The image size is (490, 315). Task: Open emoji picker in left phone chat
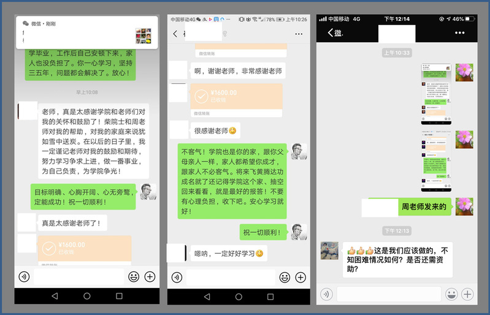pos(133,276)
